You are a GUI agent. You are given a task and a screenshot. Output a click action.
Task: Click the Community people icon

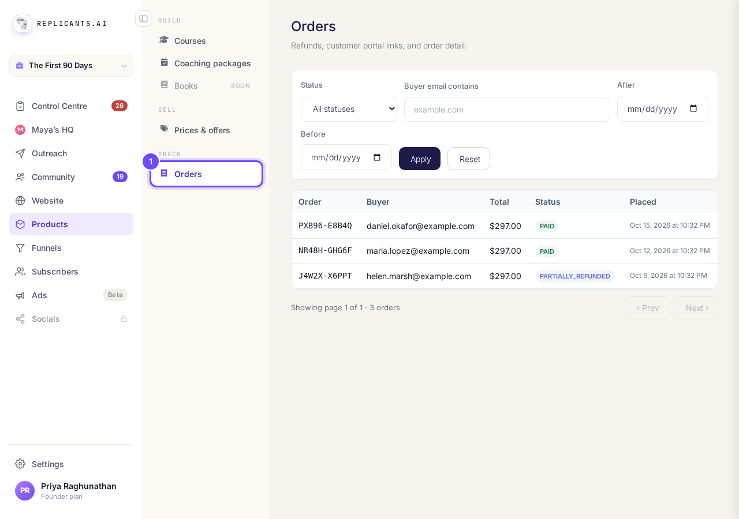point(20,177)
